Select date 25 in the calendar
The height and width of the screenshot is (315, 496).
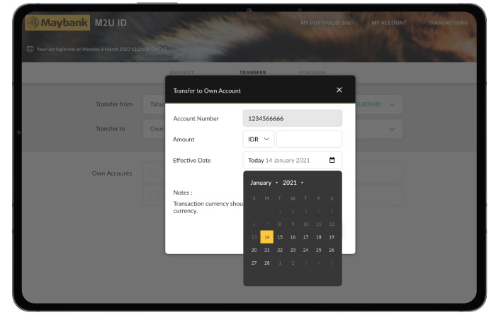319,250
